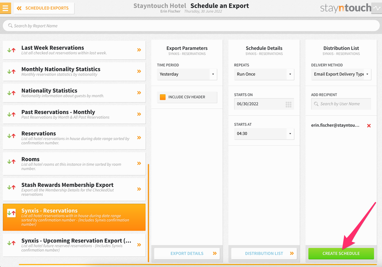Open chevron on the Reservations row
The width and height of the screenshot is (382, 267).
(139, 137)
